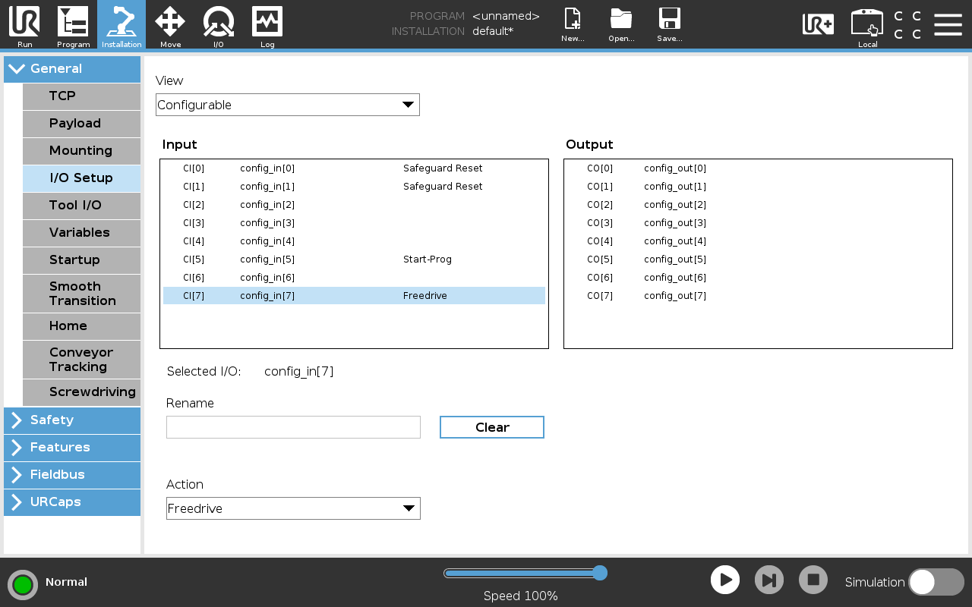Screen dimensions: 972x607
Task: Select input row CI[3] config_in[3]
Action: pos(354,223)
